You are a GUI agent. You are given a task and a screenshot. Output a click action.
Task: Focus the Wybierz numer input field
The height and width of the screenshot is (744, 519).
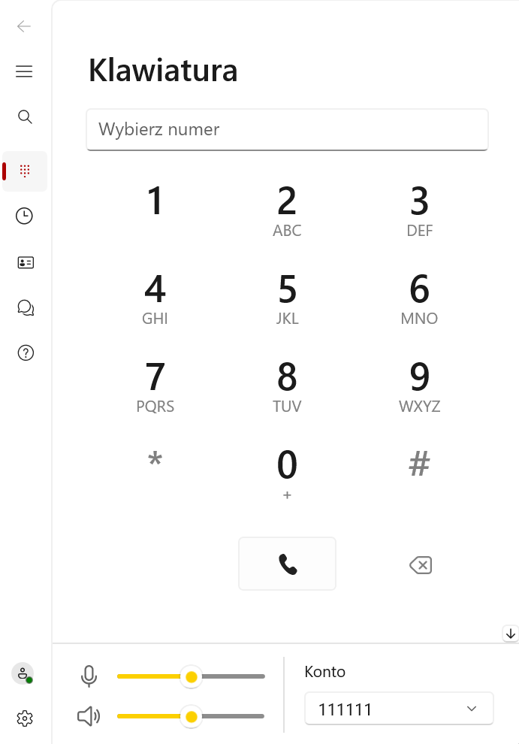[x=287, y=129]
